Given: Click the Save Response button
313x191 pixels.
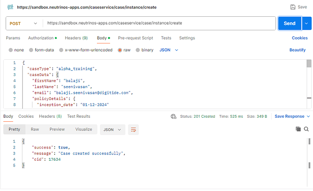Looking at the screenshot, I should [289, 116].
